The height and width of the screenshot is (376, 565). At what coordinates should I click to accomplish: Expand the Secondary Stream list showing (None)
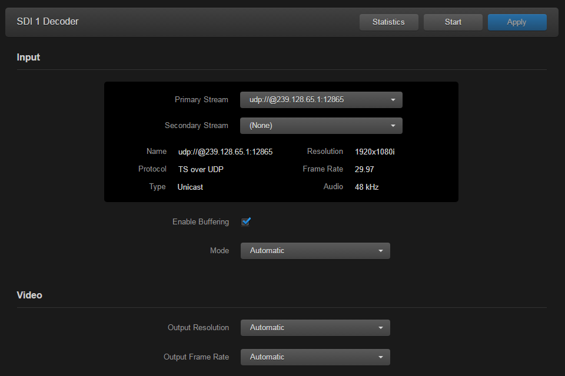[x=321, y=125]
